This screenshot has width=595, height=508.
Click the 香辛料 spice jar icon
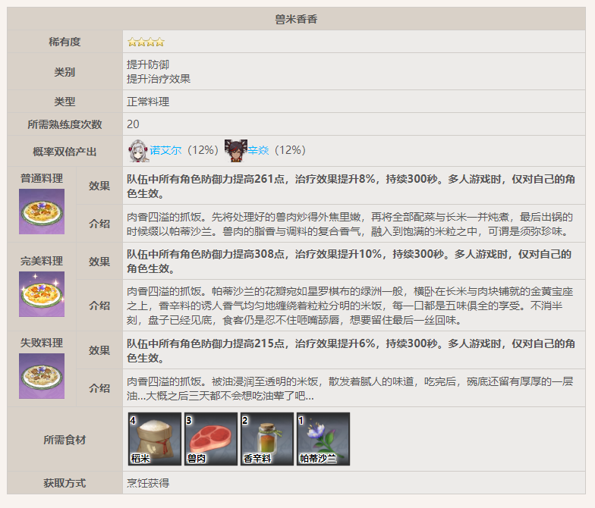coord(266,439)
